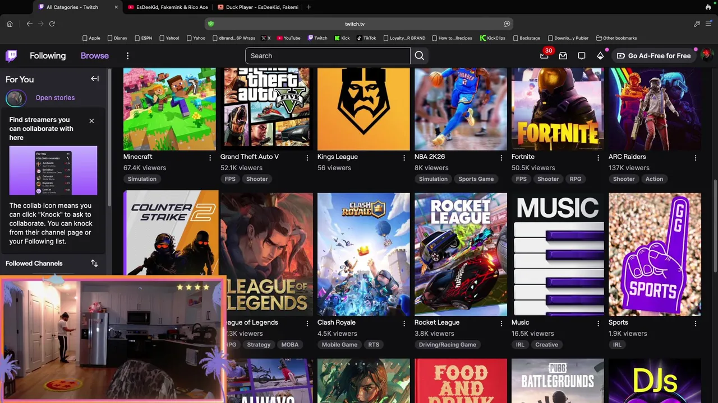
Task: Click in the Twitch search field
Action: (328, 56)
